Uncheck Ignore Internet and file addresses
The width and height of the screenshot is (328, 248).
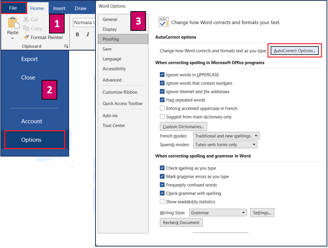coord(162,91)
